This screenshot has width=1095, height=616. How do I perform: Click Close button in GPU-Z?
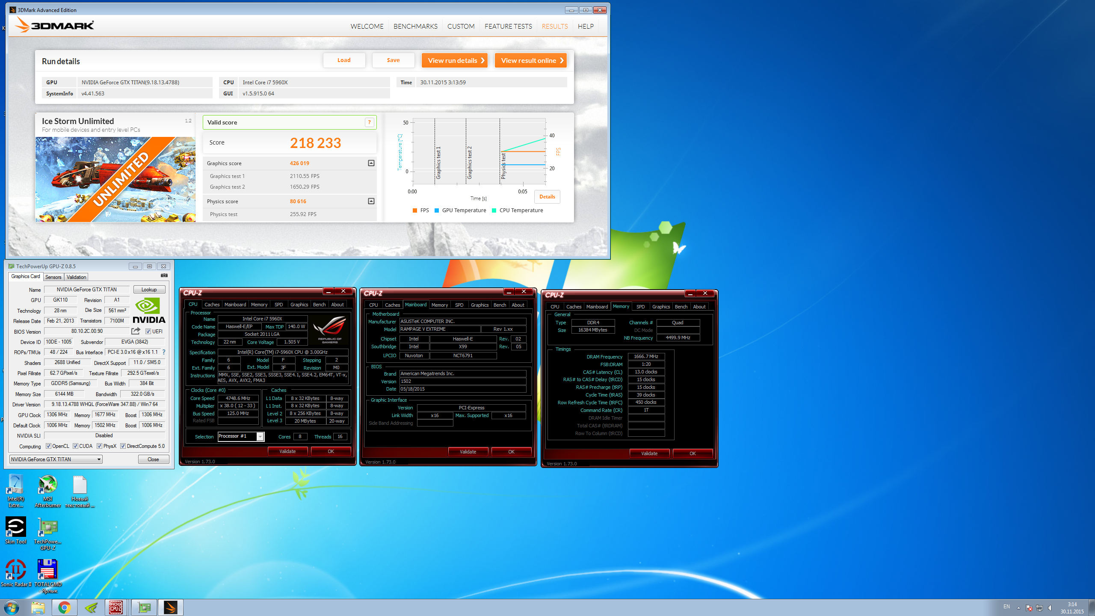tap(154, 459)
